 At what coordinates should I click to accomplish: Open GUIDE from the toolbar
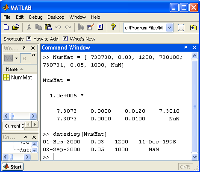point(91,27)
